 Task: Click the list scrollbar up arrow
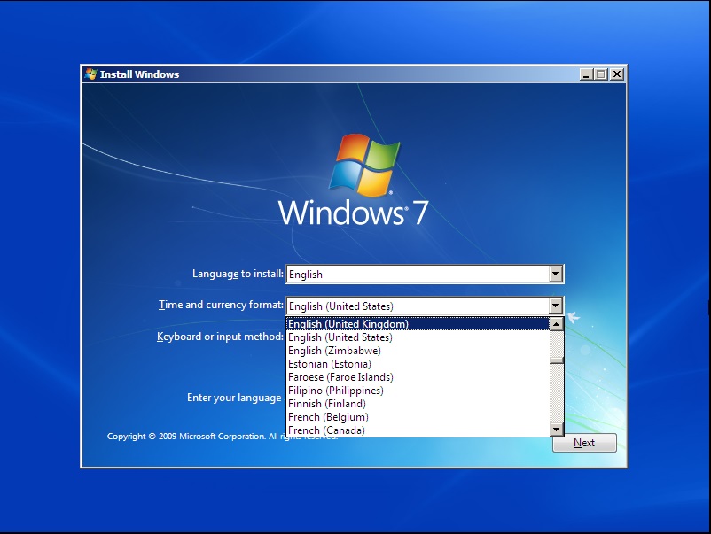[x=557, y=324]
